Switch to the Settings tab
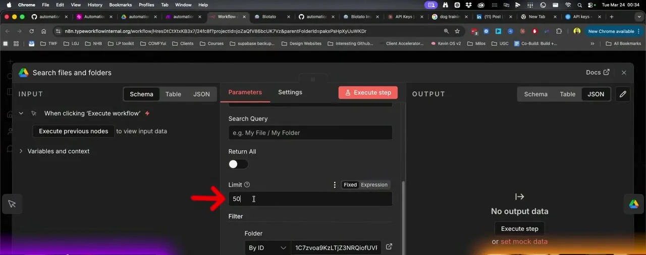The image size is (646, 255). [290, 92]
